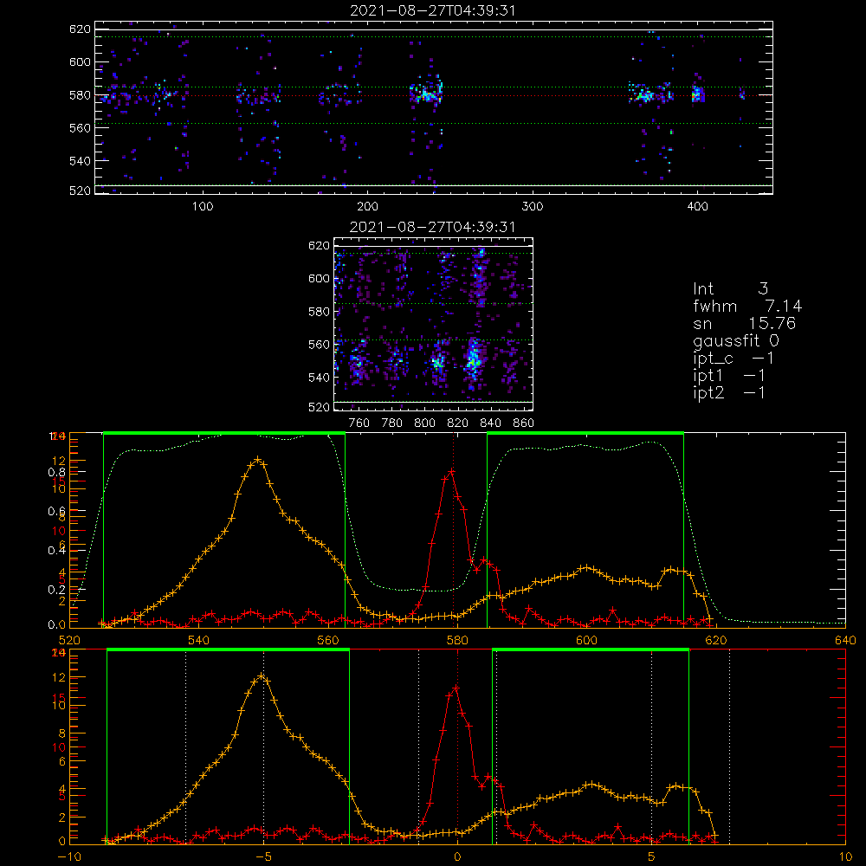Click x-axis label 780 under the middle image
The image size is (866, 866).
pyautogui.click(x=392, y=423)
